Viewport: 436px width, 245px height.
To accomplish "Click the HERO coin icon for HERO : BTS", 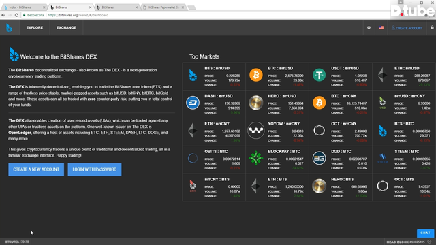I will [x=319, y=186].
